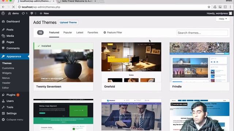This screenshot has width=234, height=131.
Task: Click the plus icon beside New
Action: tap(41, 13)
